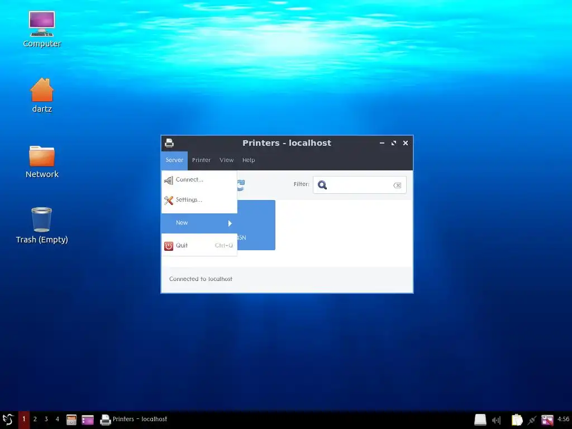
Task: Switch to workspace 3
Action: tap(46, 419)
